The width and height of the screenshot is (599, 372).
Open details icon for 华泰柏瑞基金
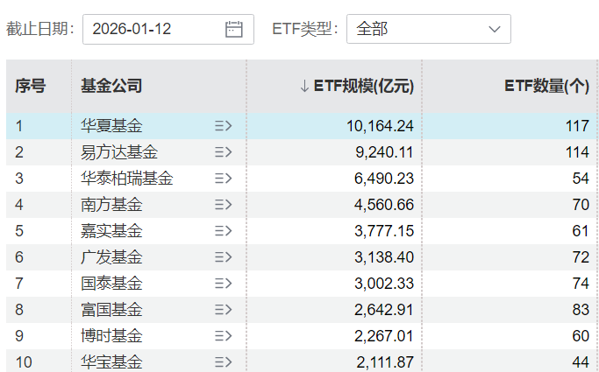[223, 179]
